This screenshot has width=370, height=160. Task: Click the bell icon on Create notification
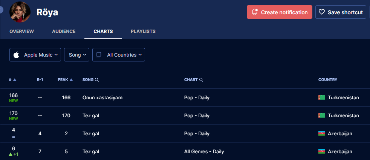click(255, 12)
